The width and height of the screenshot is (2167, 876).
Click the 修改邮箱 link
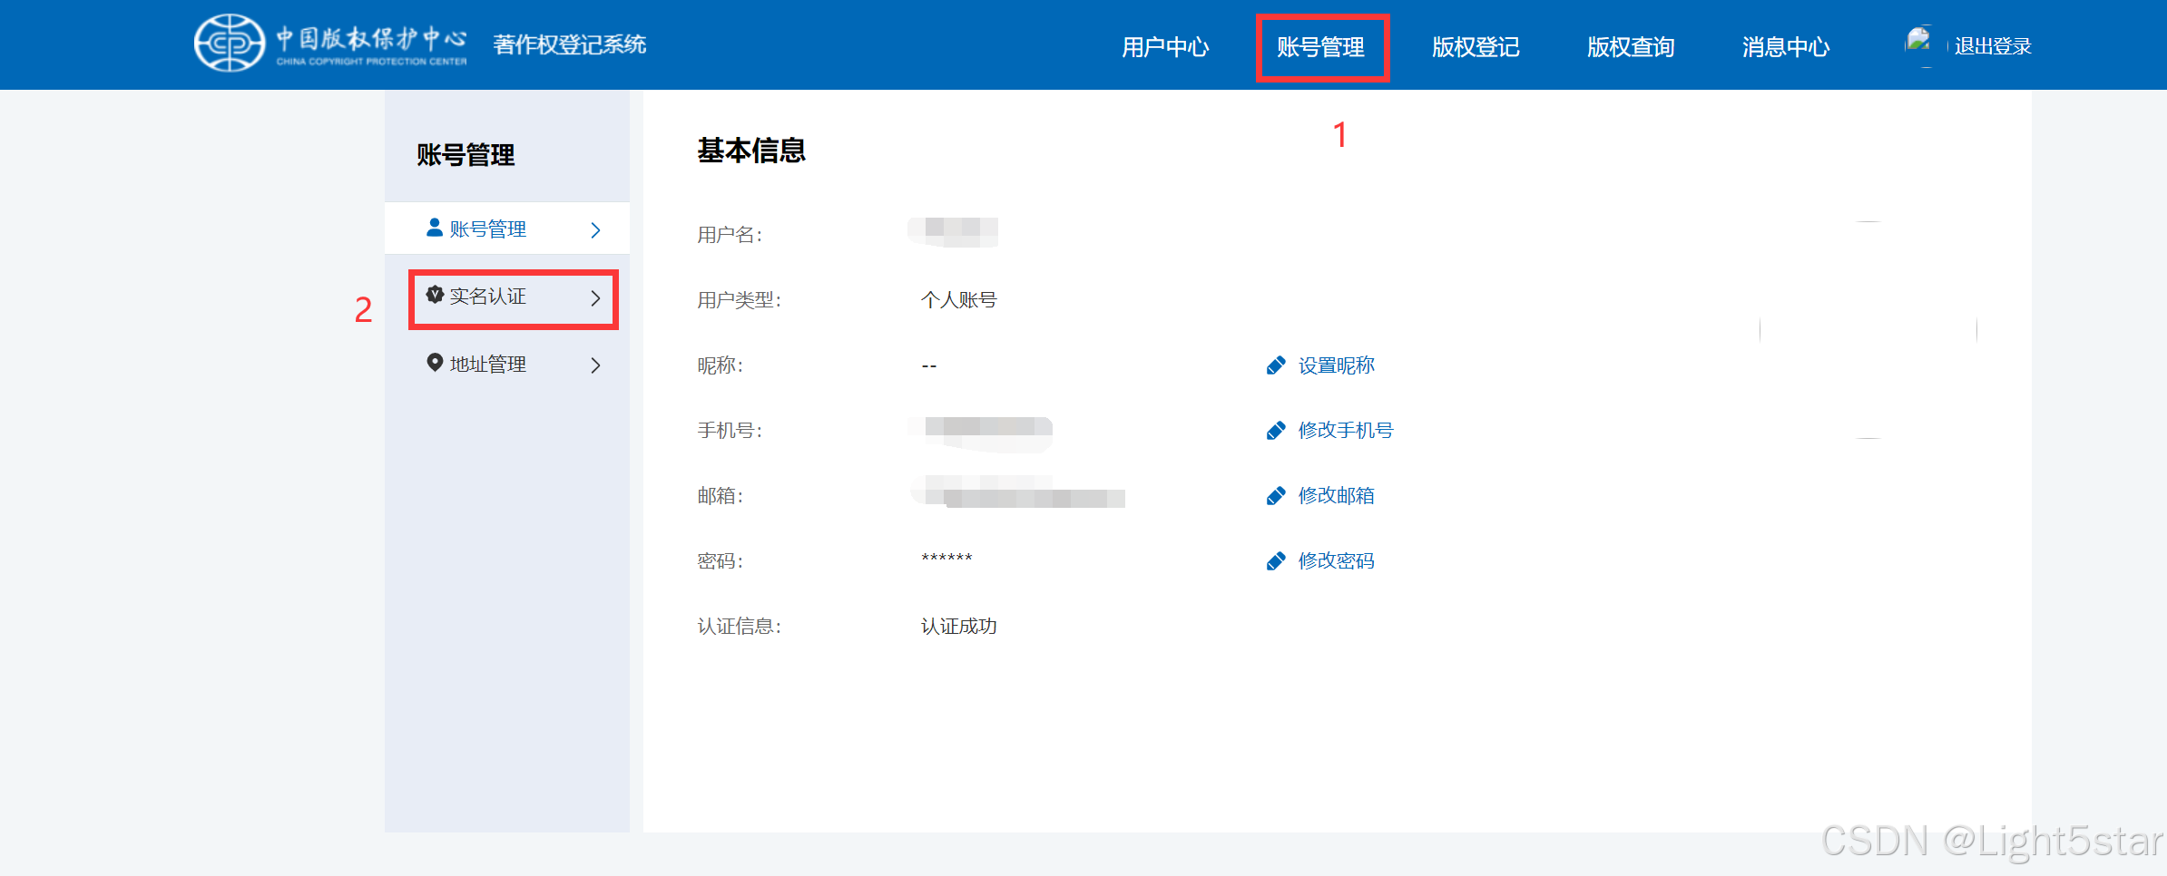coord(1336,496)
